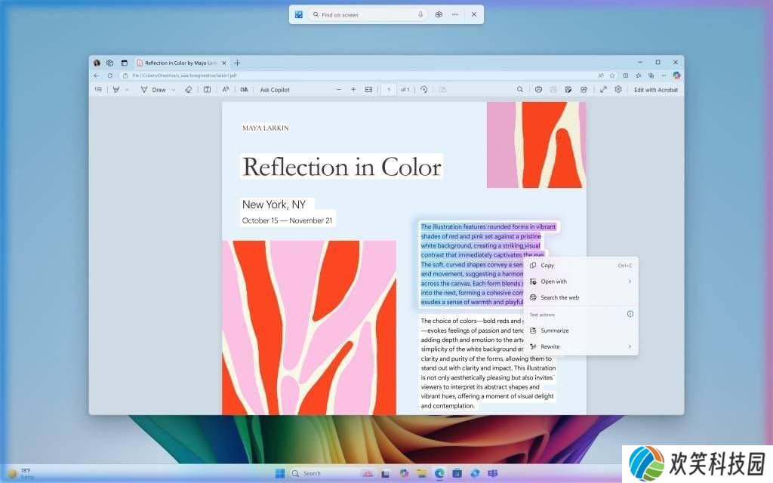Click the page view icon after rotate
The width and height of the screenshot is (773, 483).
click(x=442, y=90)
